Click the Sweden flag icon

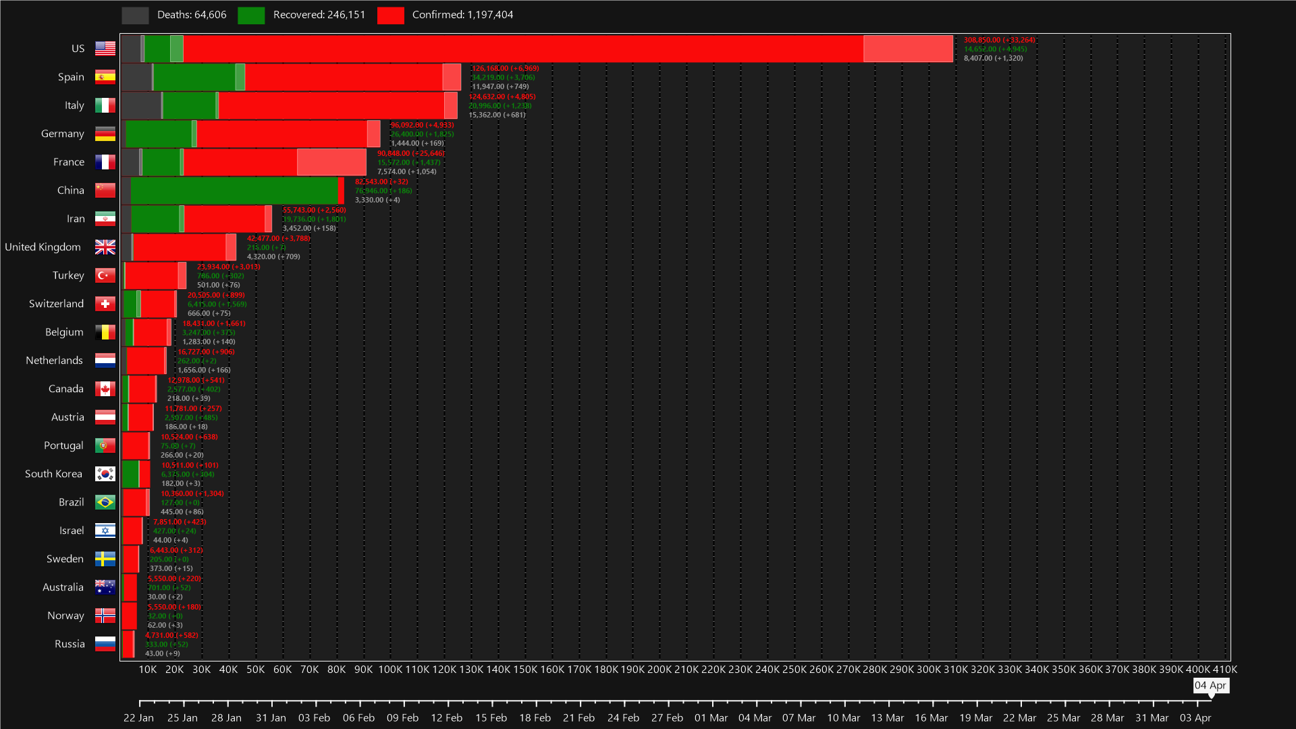(x=105, y=559)
